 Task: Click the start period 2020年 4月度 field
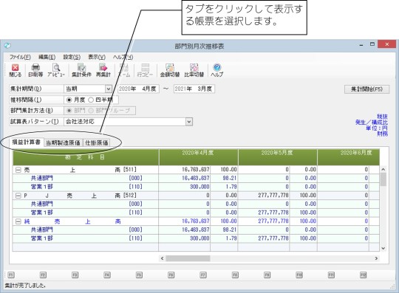tap(138, 89)
